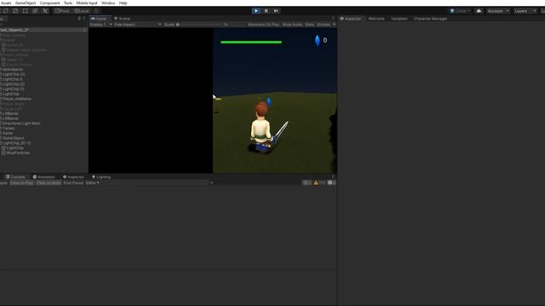Open the Display 1 dropdown
Viewport: 545px width, 306px height.
click(x=100, y=25)
